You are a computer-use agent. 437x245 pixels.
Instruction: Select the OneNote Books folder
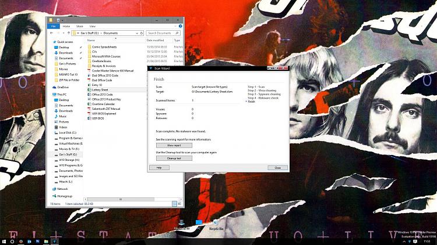101,61
